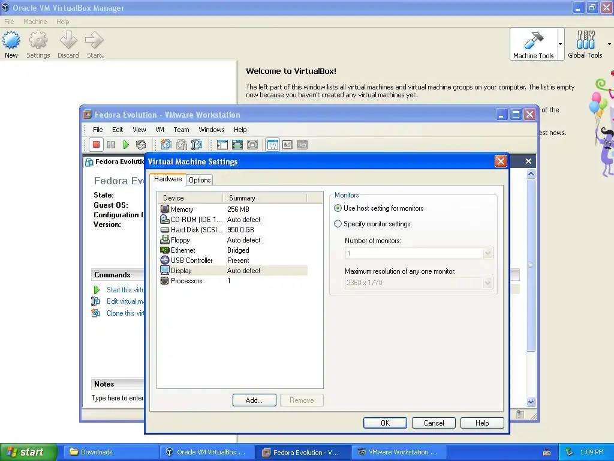Select the Processors device row
The height and width of the screenshot is (461, 614).
pyautogui.click(x=233, y=281)
